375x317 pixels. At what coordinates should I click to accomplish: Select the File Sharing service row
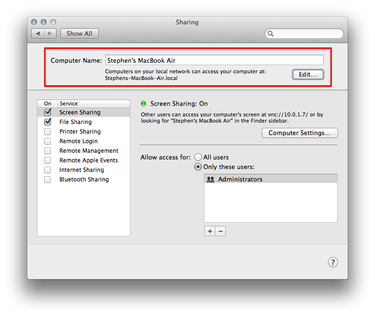pos(84,122)
